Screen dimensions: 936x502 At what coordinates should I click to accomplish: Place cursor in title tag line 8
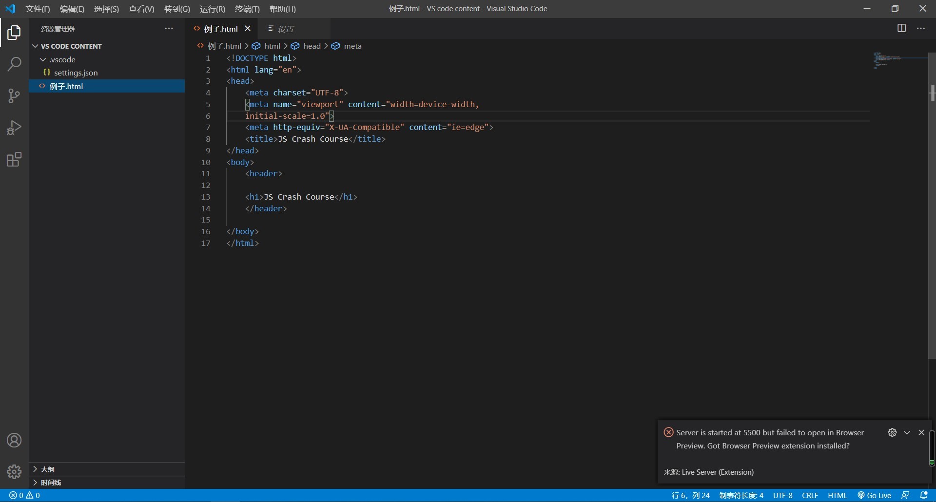pyautogui.click(x=315, y=139)
